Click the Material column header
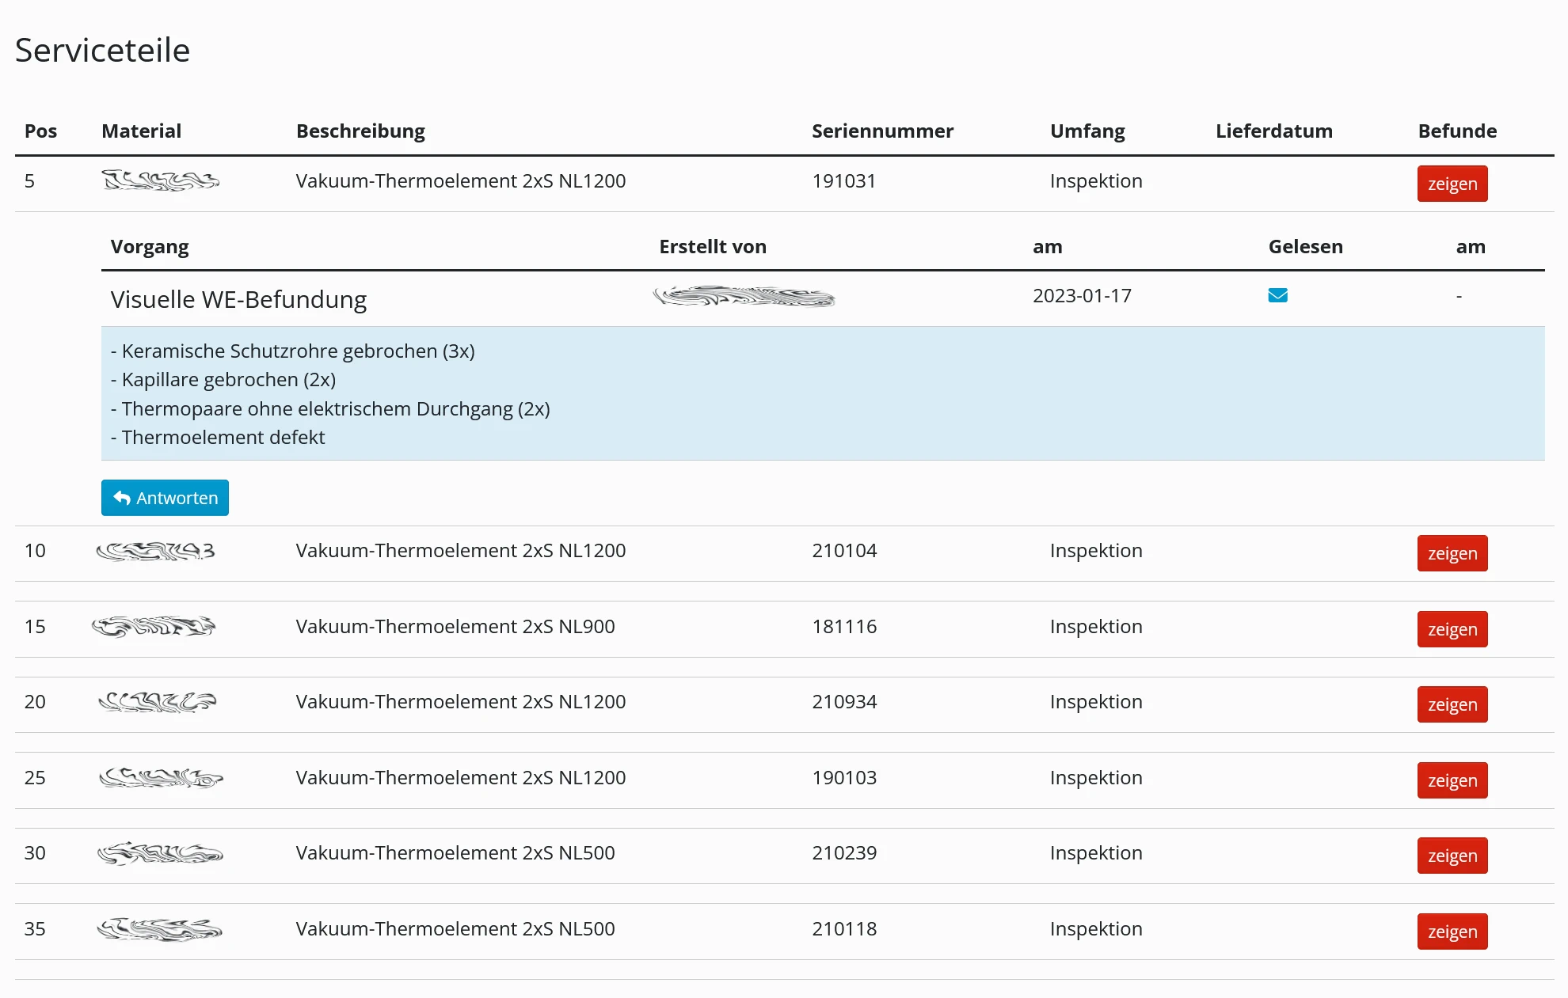The height and width of the screenshot is (998, 1568). 141,131
